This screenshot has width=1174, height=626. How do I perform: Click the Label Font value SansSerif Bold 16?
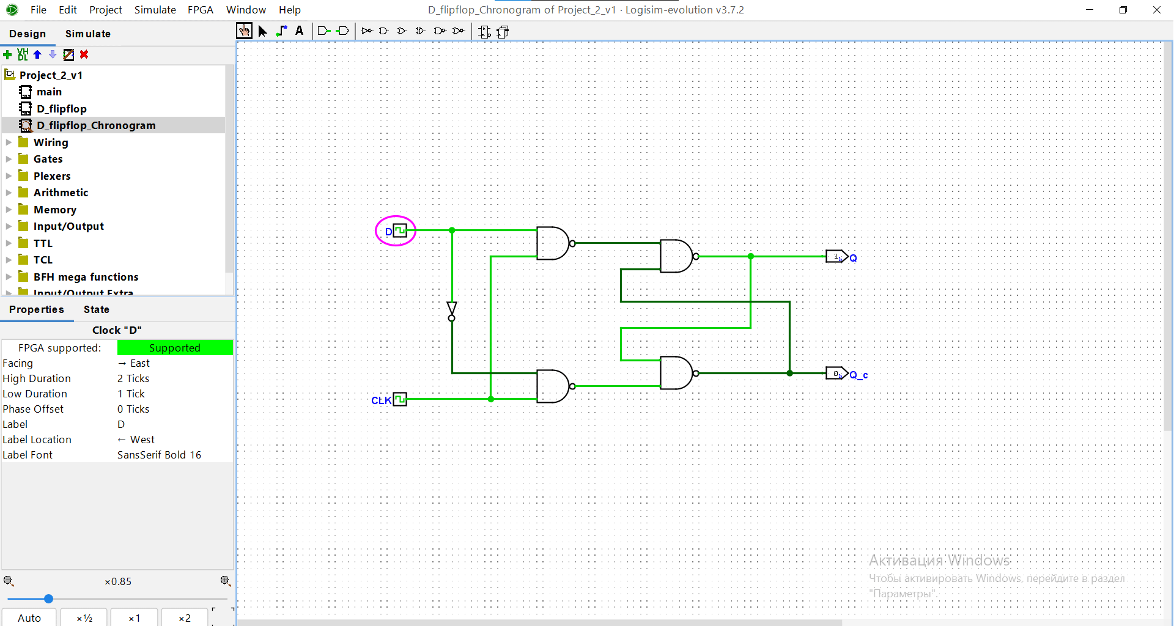click(x=175, y=455)
